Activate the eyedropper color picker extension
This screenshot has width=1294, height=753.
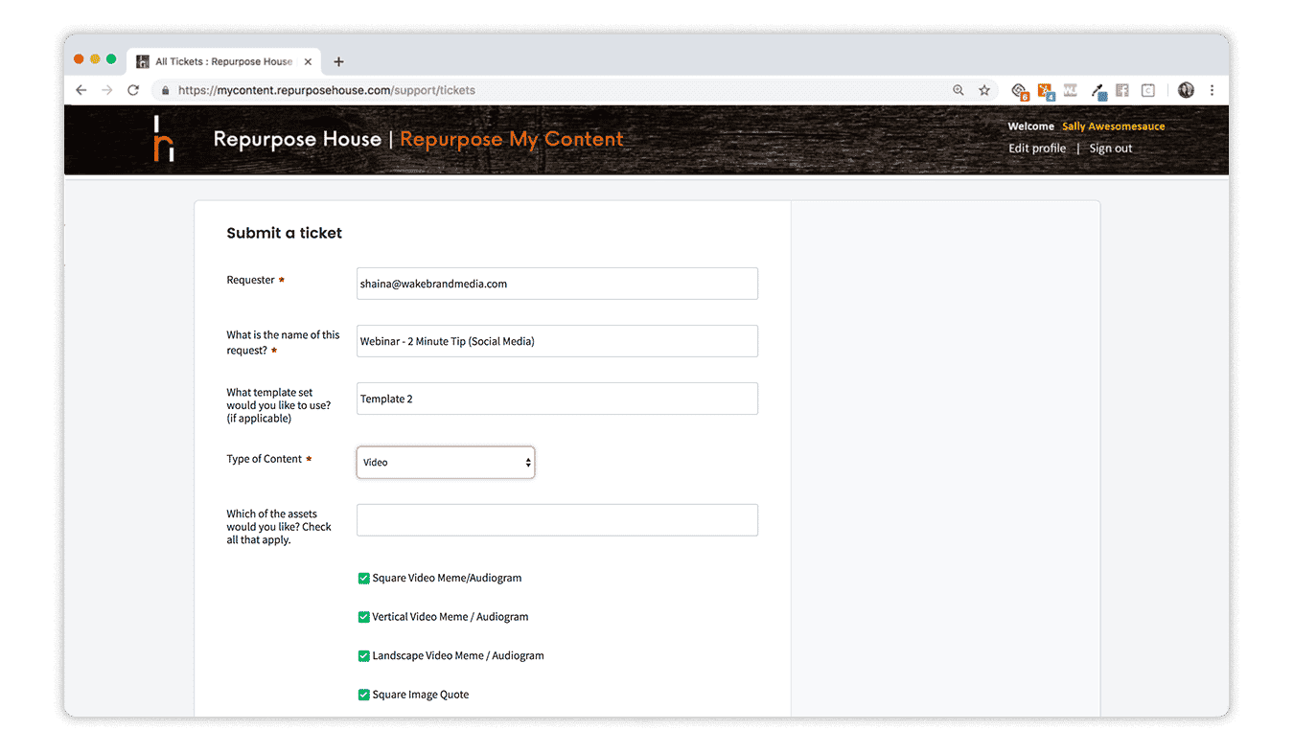coord(1098,91)
